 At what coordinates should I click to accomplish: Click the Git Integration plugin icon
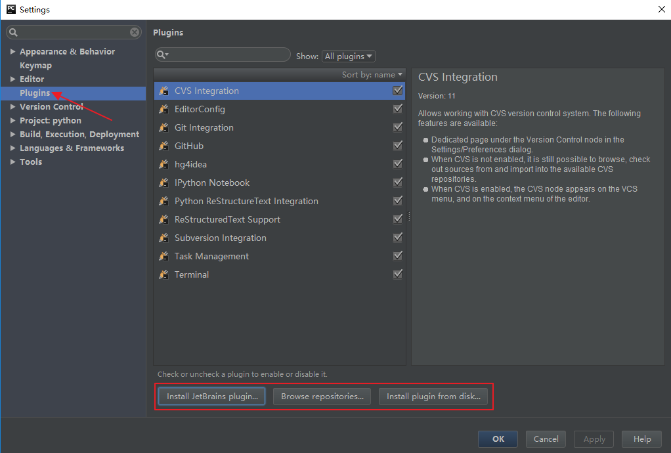tap(164, 127)
